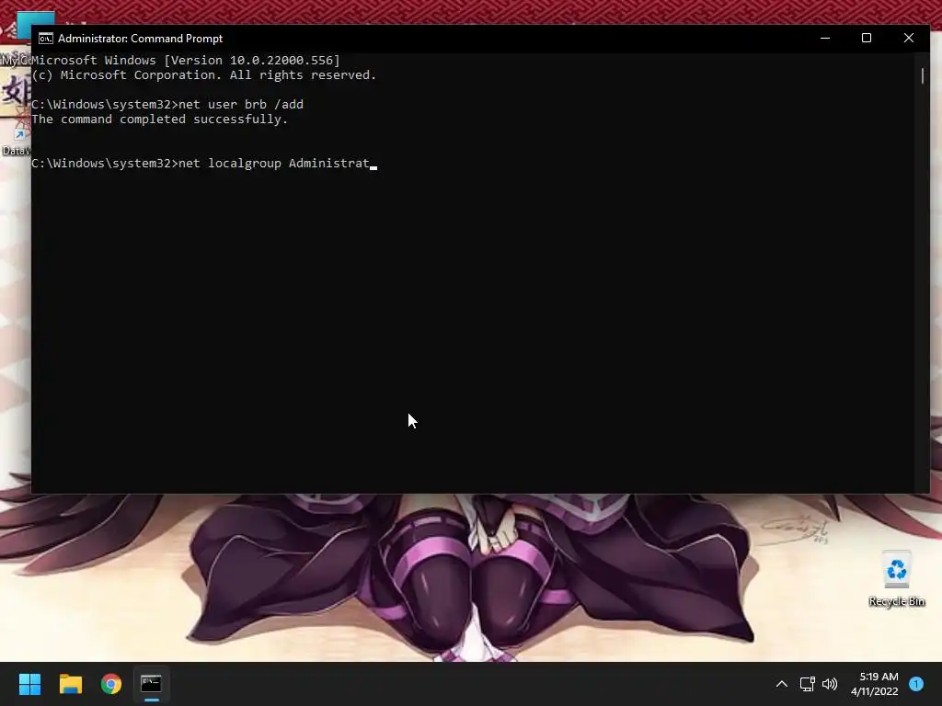Image resolution: width=942 pixels, height=706 pixels.
Task: Open the Windows Start menu
Action: (x=29, y=684)
